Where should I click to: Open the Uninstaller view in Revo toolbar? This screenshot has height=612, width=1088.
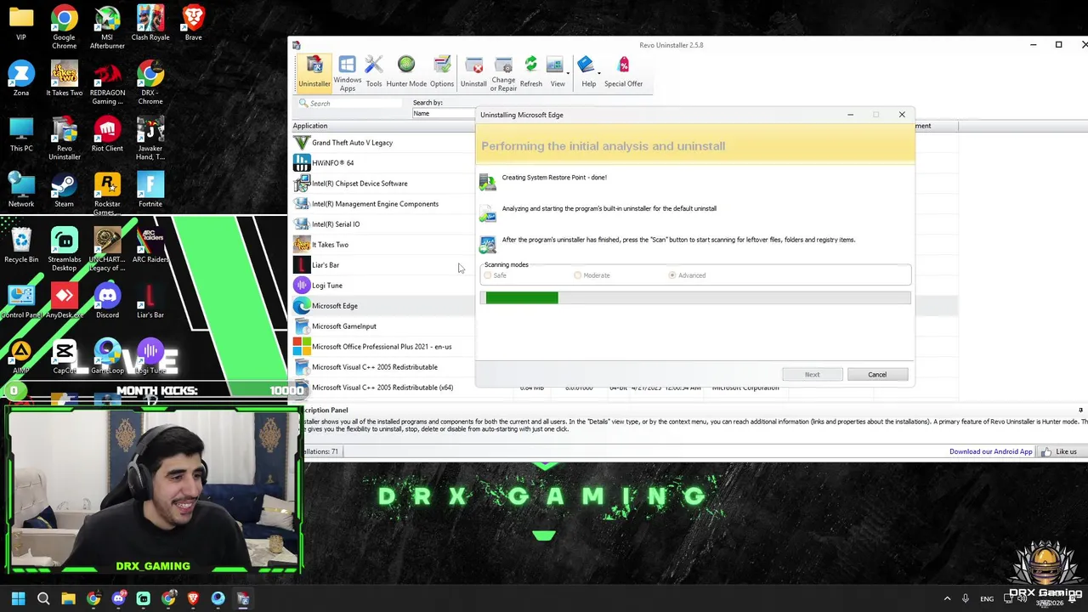point(314,72)
